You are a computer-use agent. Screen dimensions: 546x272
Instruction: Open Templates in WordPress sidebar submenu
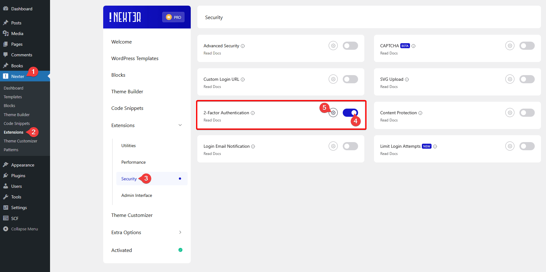tap(13, 97)
